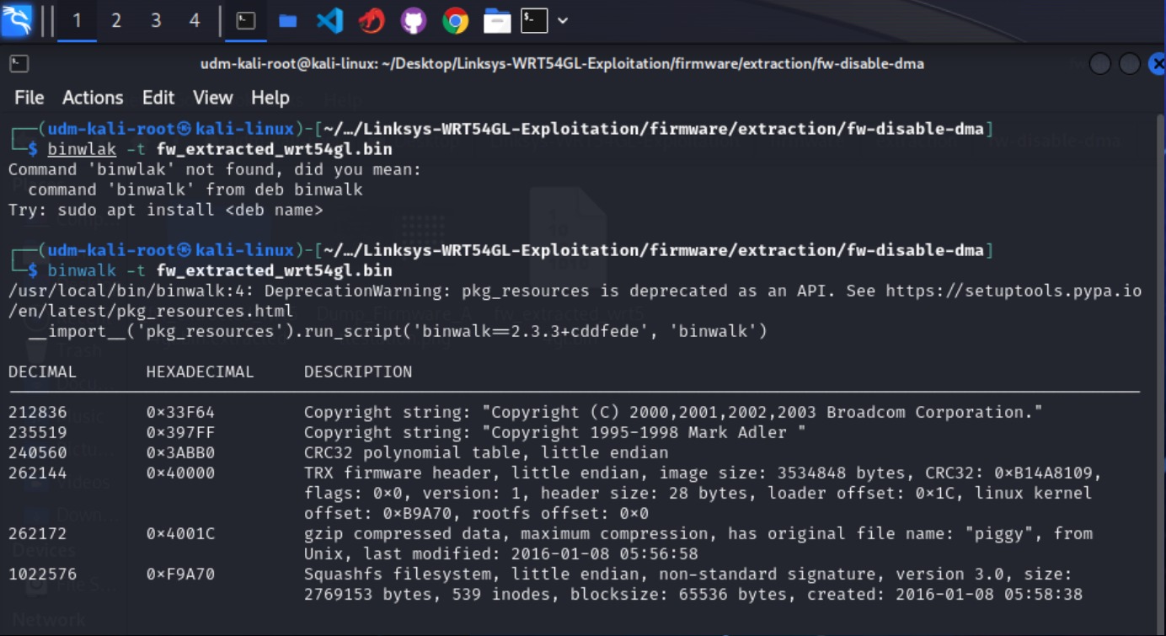Click 'Try: sudo apt install' suggestion line
The image size is (1166, 636).
click(165, 210)
